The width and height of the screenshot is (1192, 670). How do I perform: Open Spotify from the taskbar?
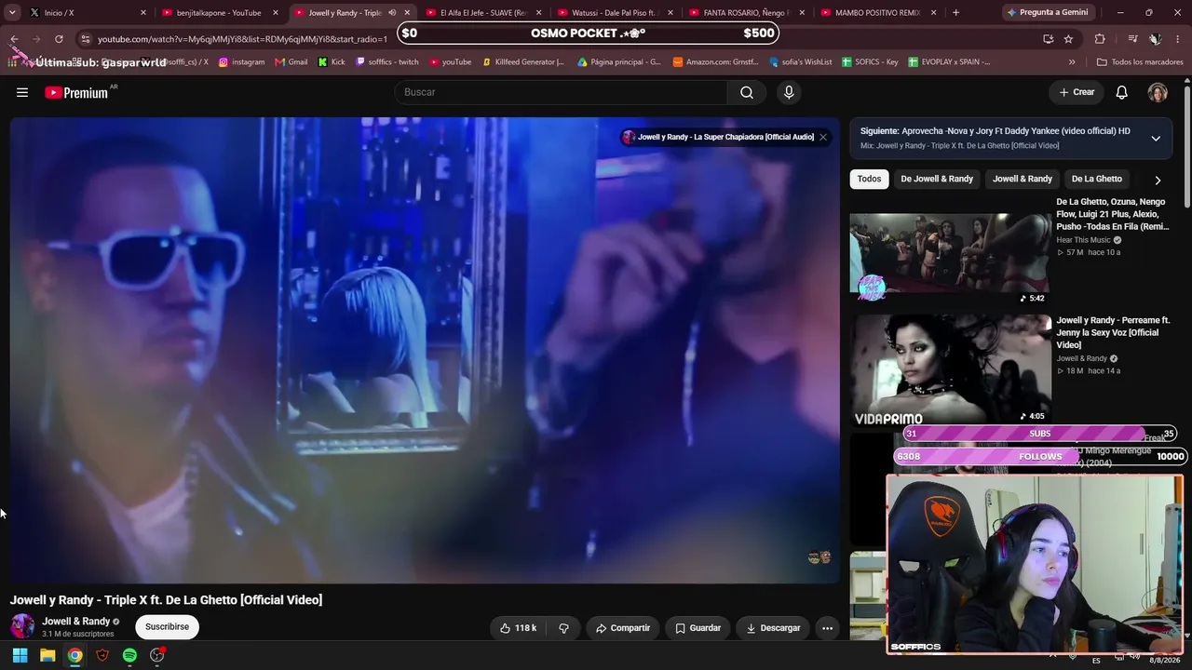click(129, 655)
